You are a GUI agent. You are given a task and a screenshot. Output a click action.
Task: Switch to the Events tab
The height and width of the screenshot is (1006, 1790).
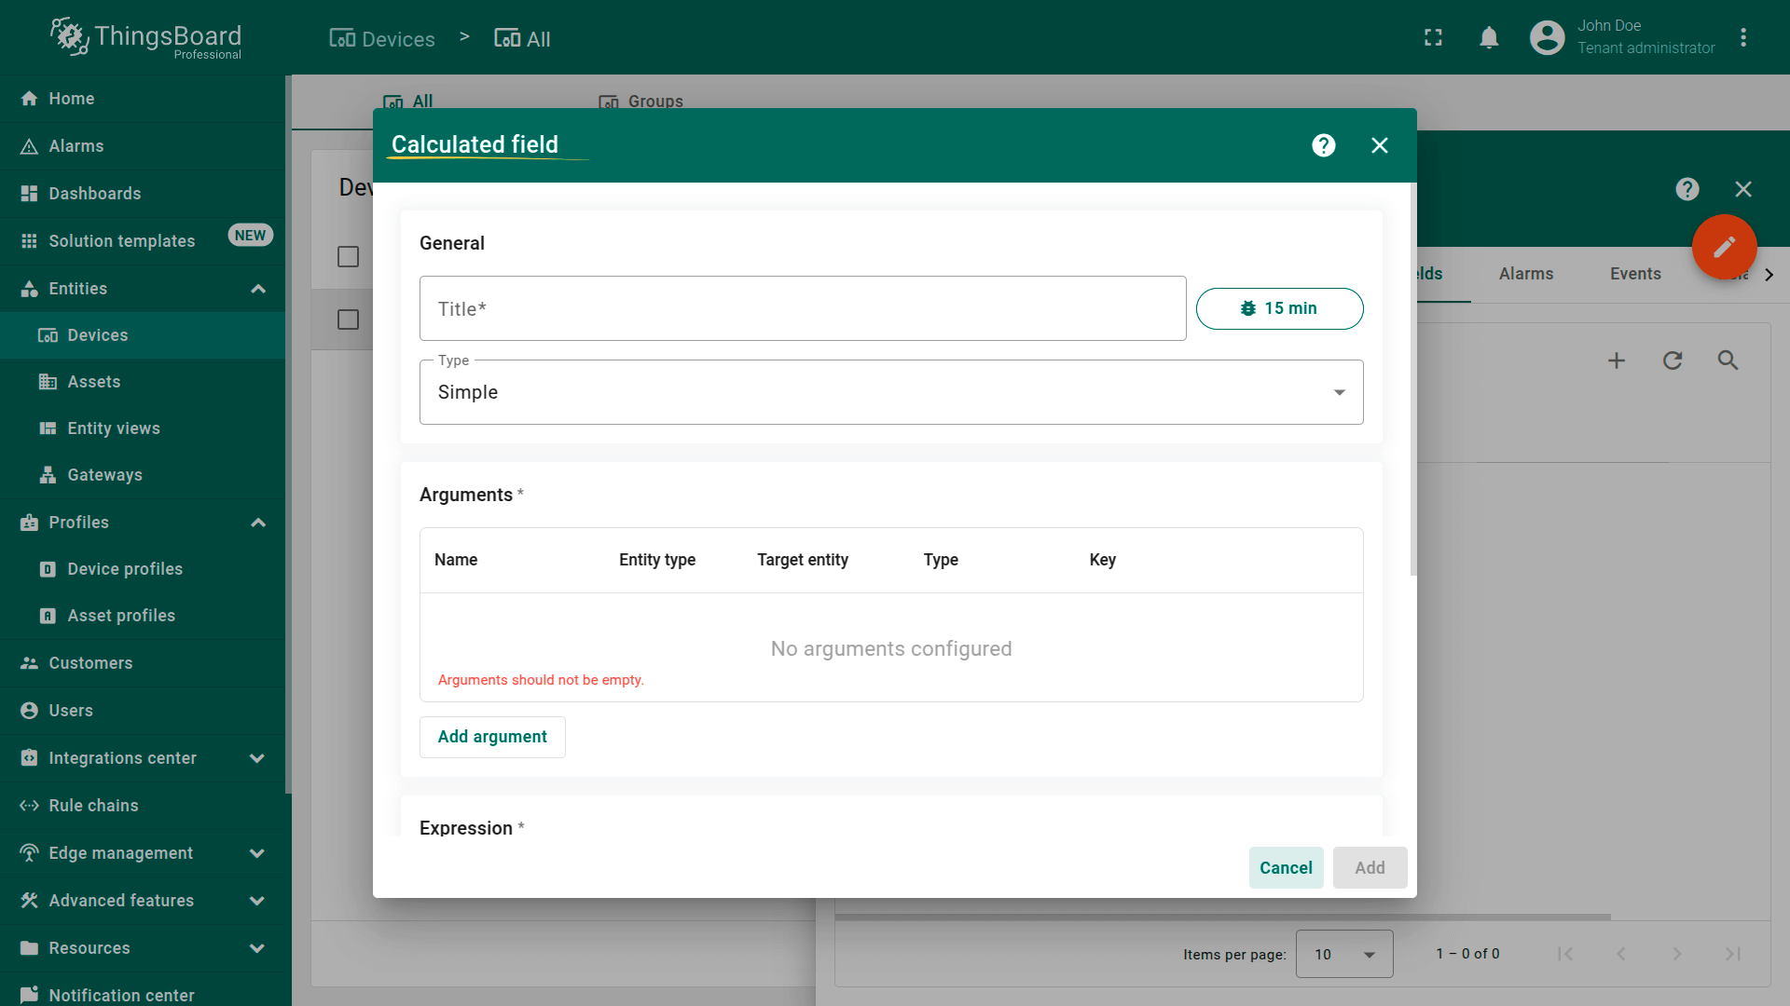pos(1634,274)
